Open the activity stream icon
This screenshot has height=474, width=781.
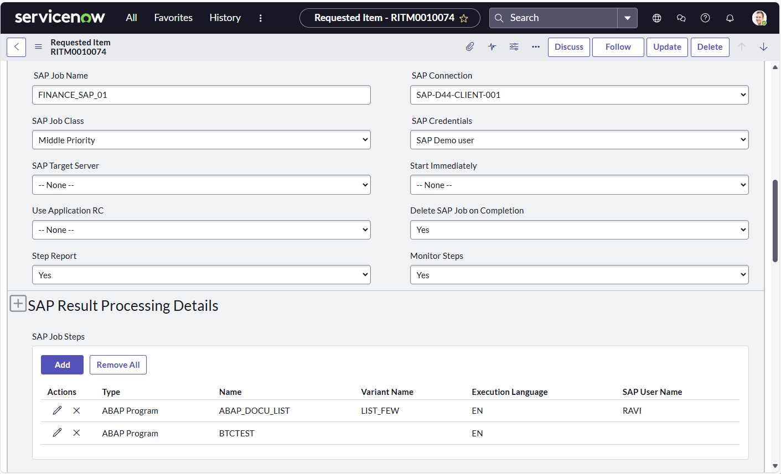coord(492,47)
